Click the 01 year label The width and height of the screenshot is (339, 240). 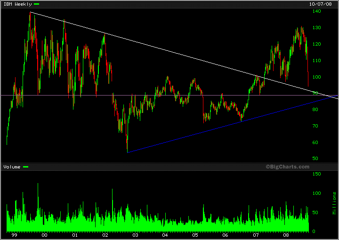coord(75,235)
